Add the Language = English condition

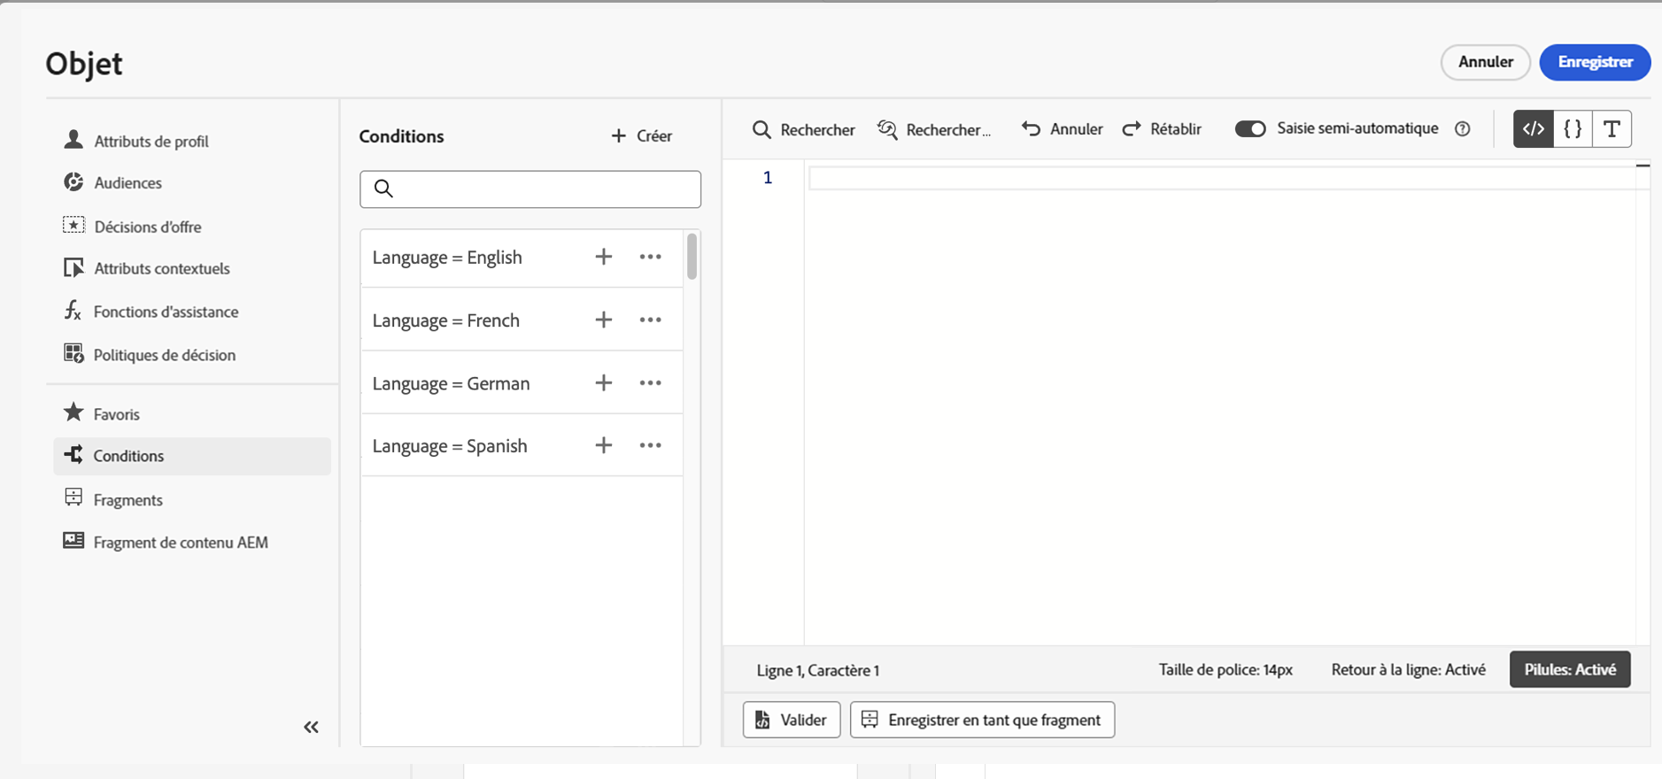[603, 257]
